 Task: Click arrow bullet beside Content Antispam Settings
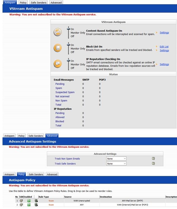157,32
